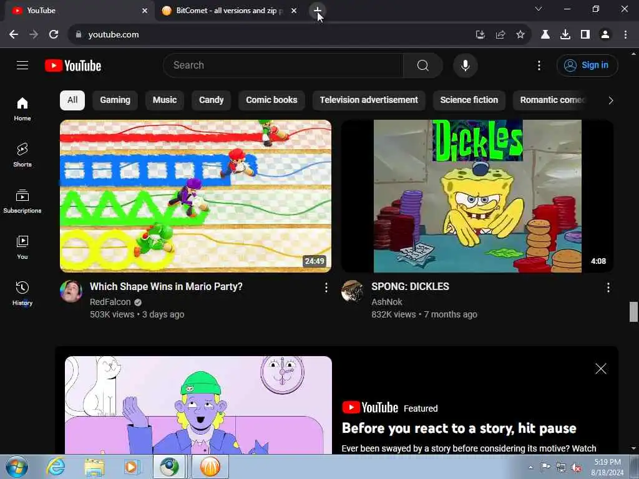Viewport: 639px width, 479px height.
Task: Launch Internet Explorer from the taskbar
Action: click(x=56, y=467)
